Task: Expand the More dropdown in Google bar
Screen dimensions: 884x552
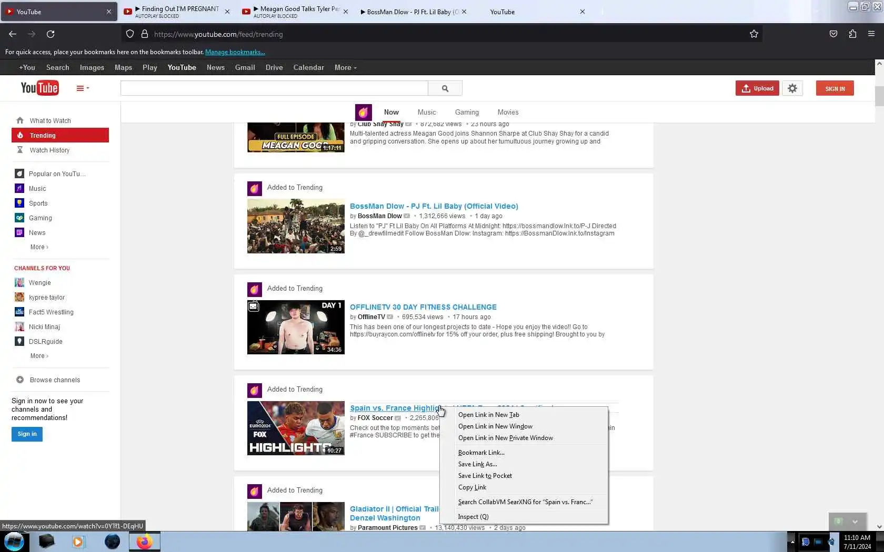Action: click(346, 67)
